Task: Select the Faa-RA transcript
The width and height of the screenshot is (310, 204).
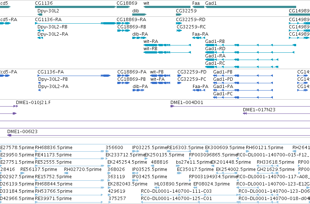Action: [199, 38]
